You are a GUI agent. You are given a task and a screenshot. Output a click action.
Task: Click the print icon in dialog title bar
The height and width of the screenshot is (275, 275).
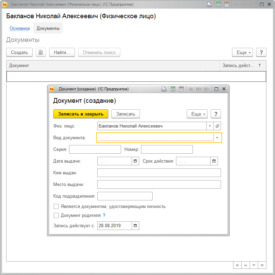point(164,89)
